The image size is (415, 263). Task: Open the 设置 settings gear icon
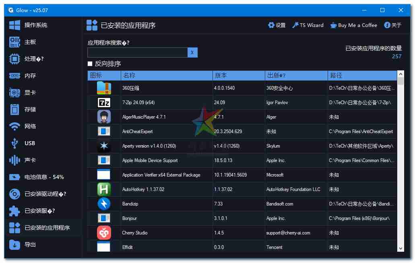point(272,25)
